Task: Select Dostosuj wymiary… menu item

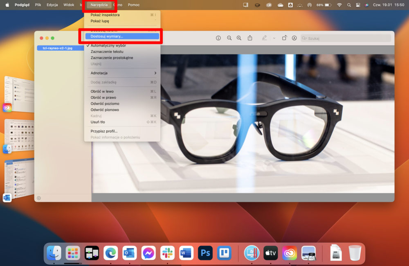Action: (x=122, y=36)
